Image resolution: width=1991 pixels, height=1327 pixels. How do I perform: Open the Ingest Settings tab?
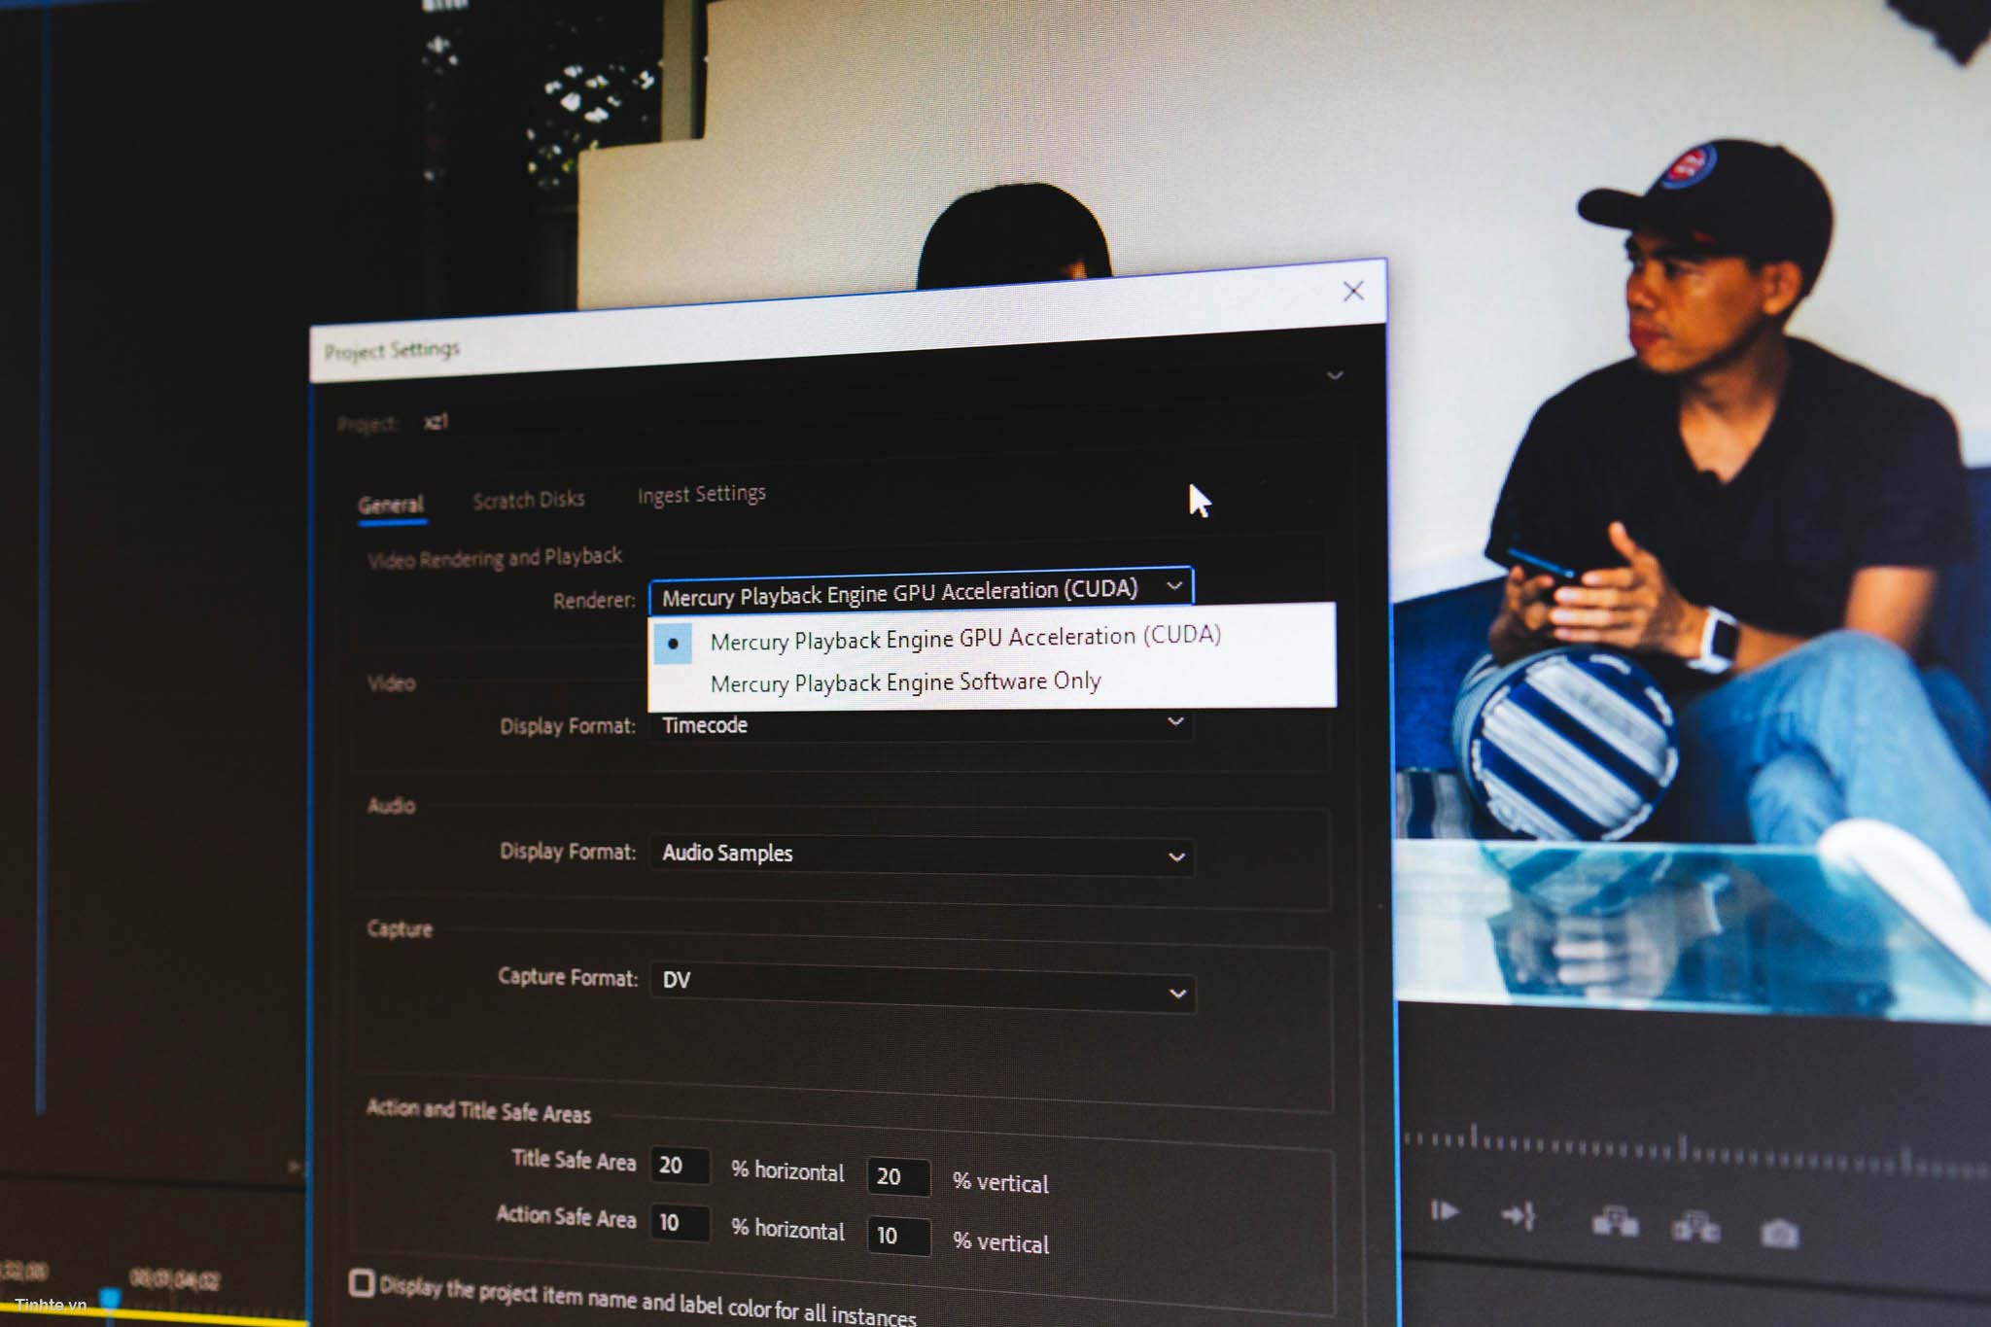click(x=701, y=495)
